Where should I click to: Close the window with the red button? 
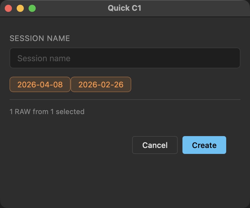pyautogui.click(x=8, y=8)
